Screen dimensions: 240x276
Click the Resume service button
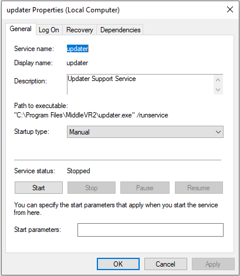(x=199, y=188)
